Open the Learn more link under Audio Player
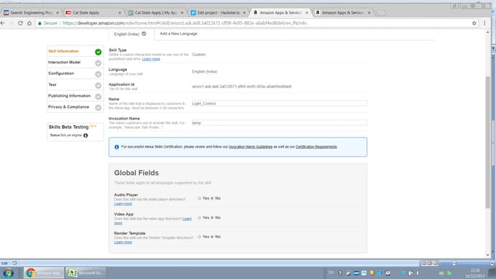The width and height of the screenshot is (496, 279). [123, 204]
